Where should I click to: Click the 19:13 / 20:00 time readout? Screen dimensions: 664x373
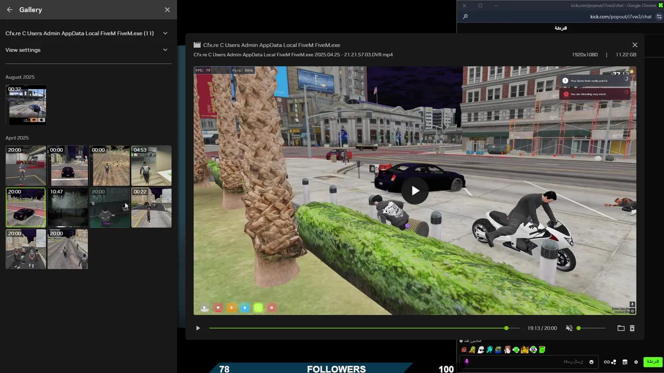tap(542, 328)
